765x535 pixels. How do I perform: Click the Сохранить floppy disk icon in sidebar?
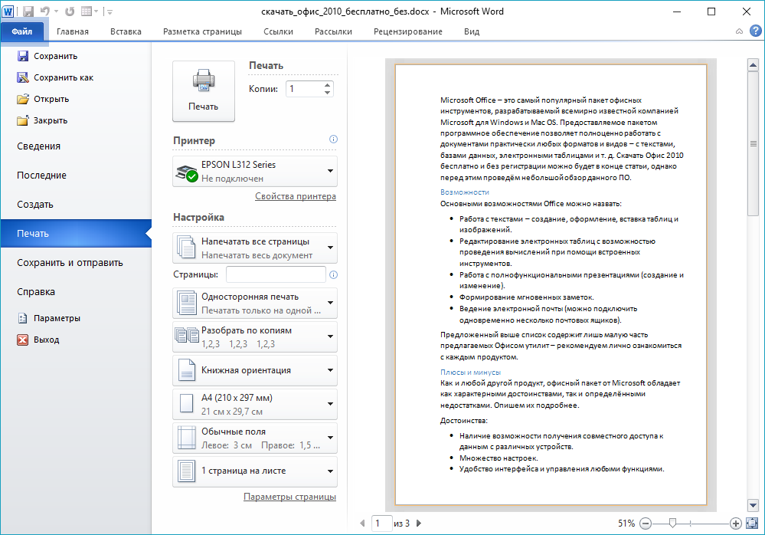(x=22, y=56)
